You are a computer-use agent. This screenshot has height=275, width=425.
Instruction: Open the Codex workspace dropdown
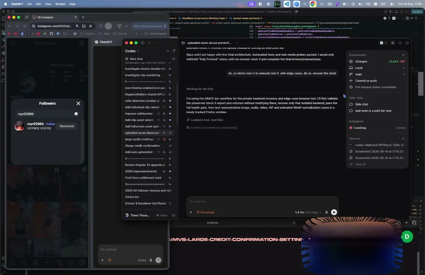pos(132,51)
